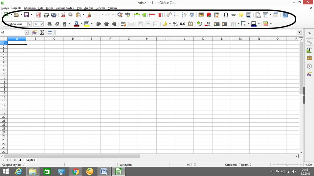
Task: Open the Freeze rows and columns dropdown
Action: tap(271, 15)
